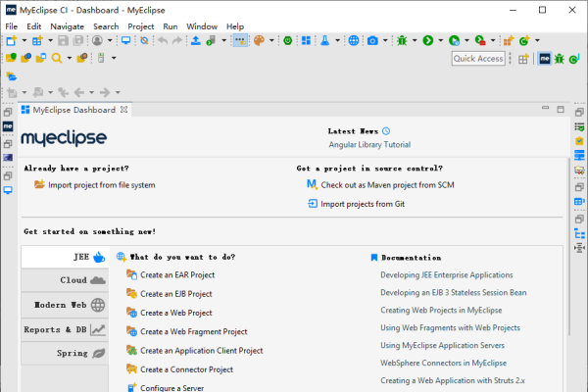Open the user account dropdown arrow

tap(110, 40)
